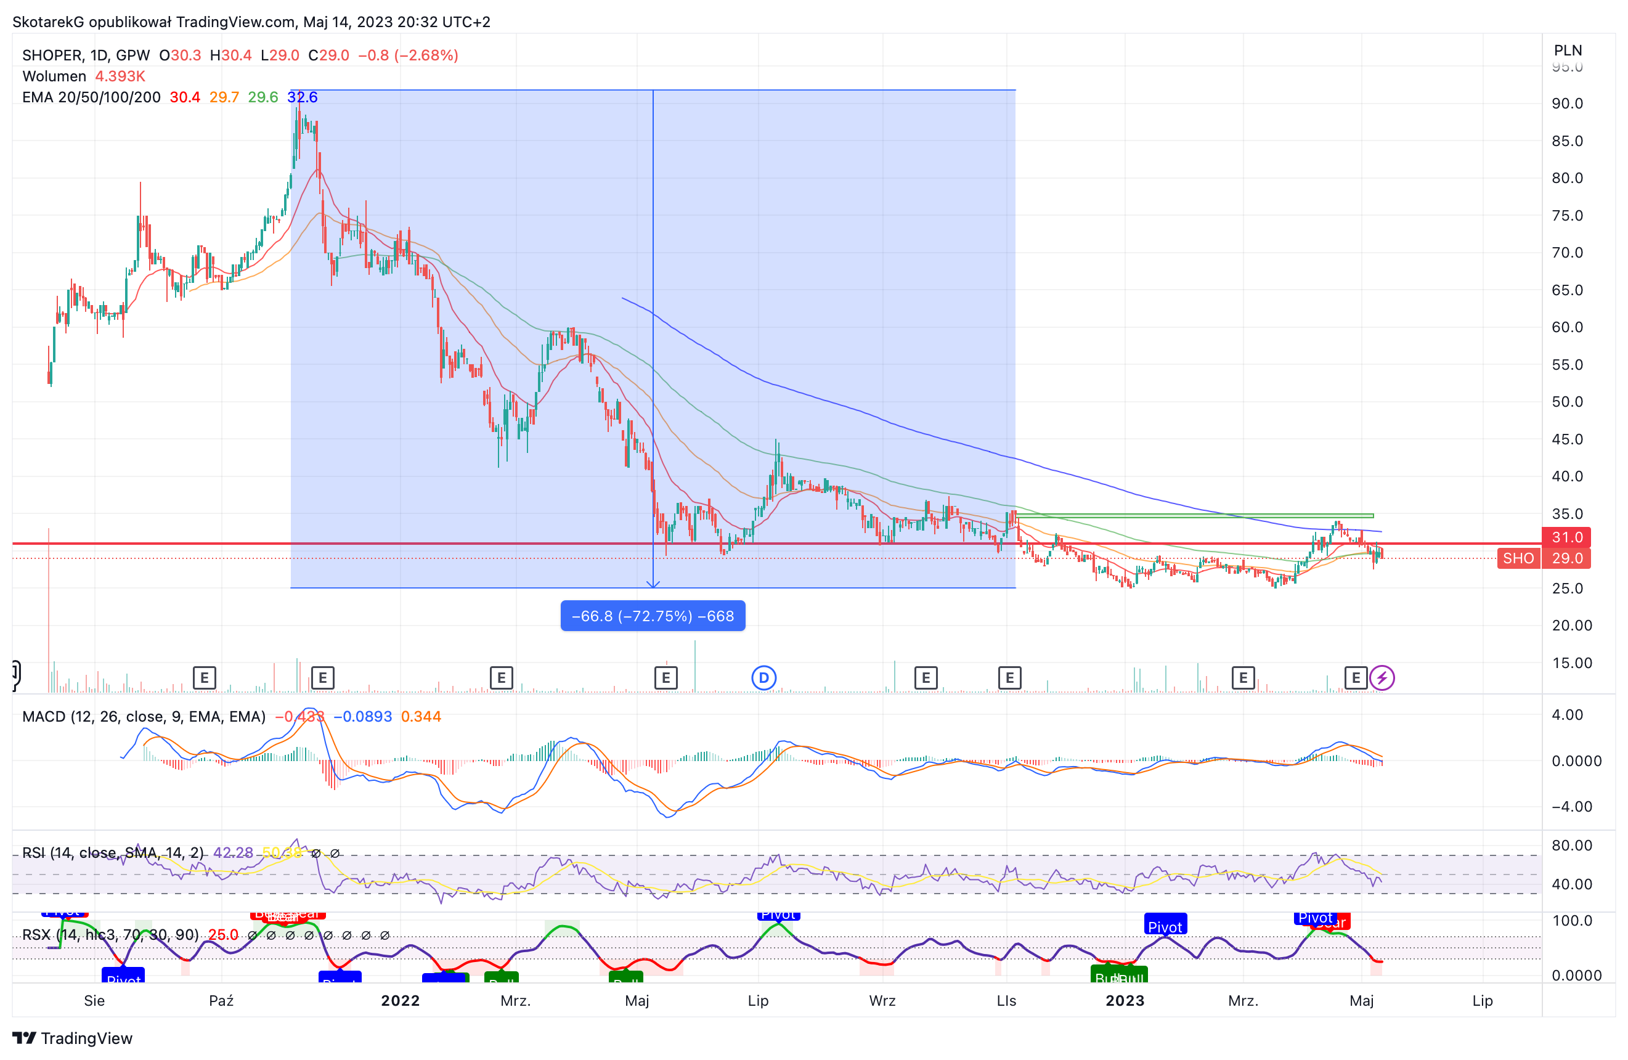
Task: Click the red EMA 20 value 30.4
Action: coord(185,97)
